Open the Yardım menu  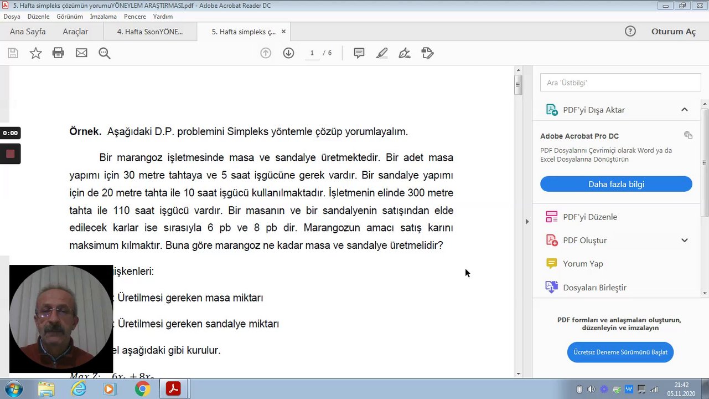coord(163,17)
